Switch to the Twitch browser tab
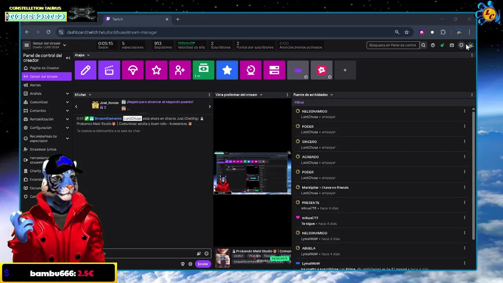The width and height of the screenshot is (503, 283). tap(137, 19)
